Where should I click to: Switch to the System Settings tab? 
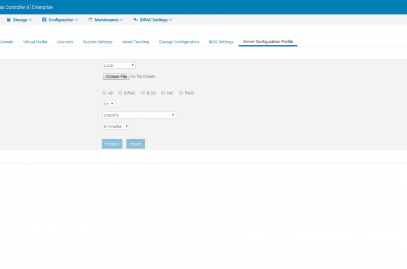[98, 42]
